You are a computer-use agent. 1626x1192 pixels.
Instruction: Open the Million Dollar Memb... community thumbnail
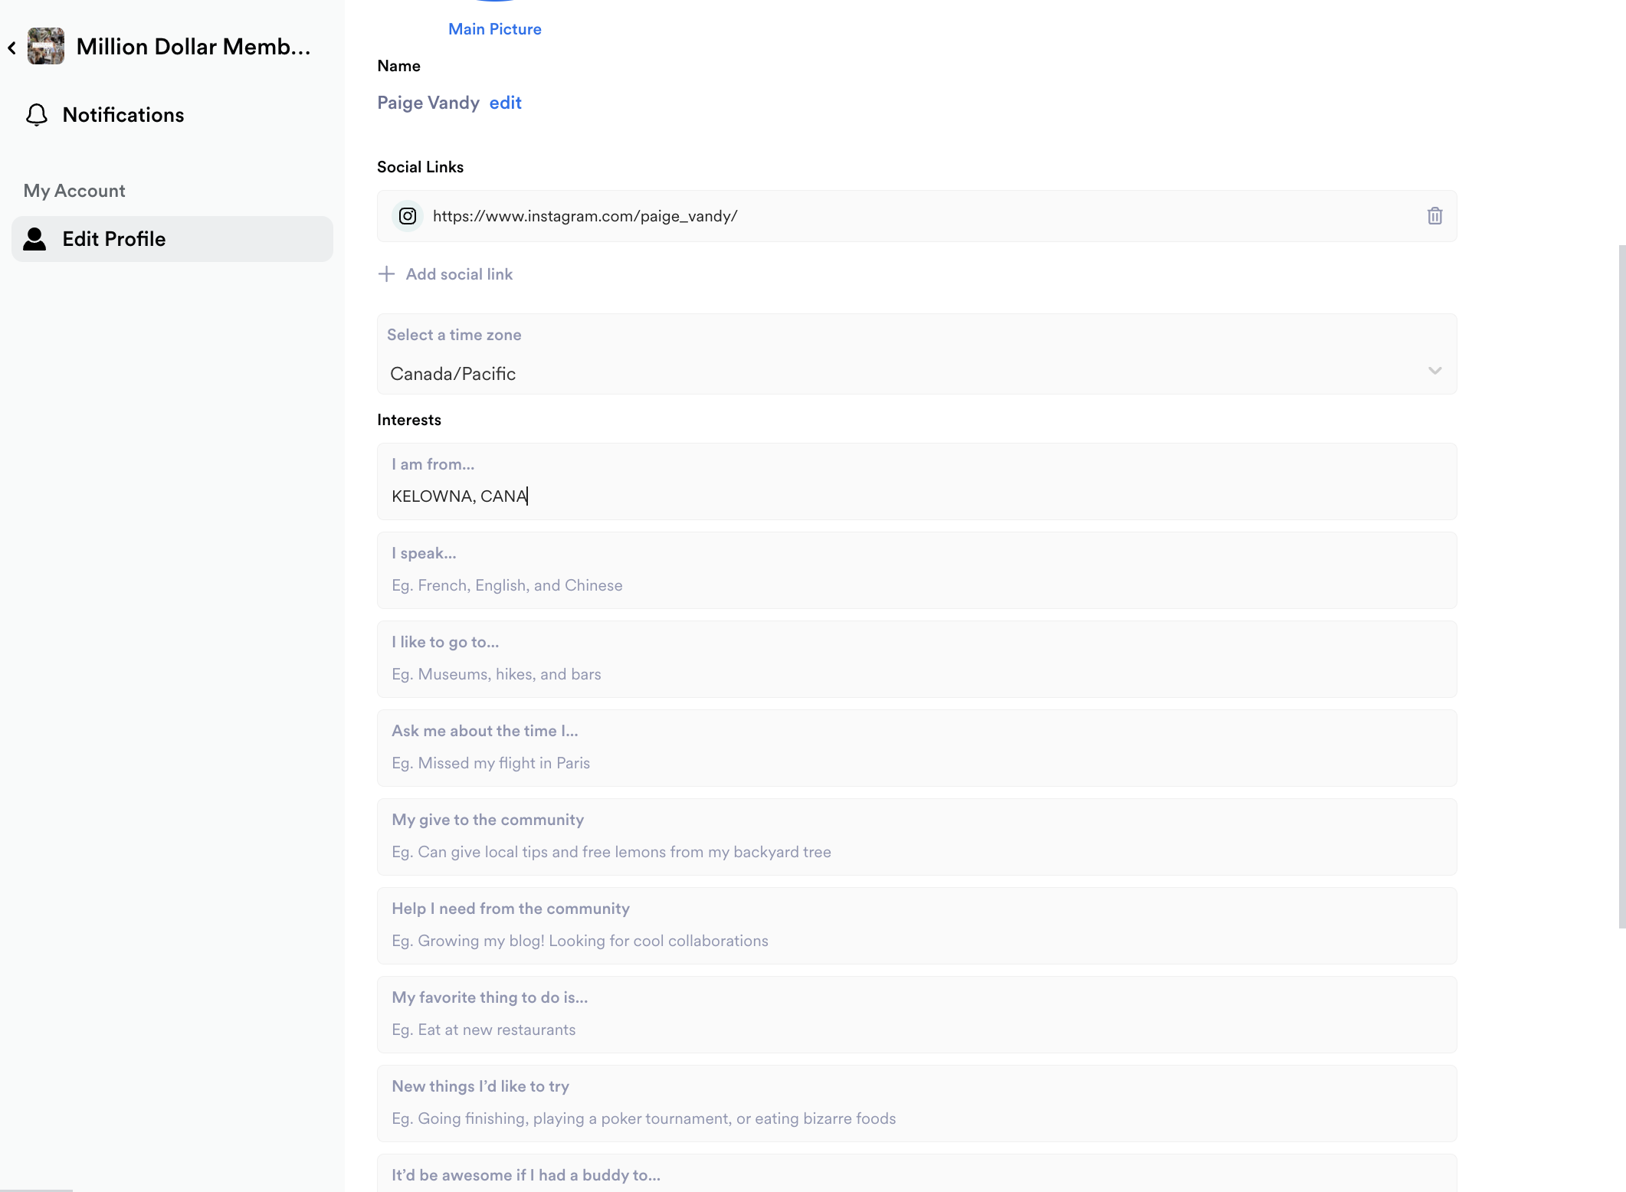click(x=46, y=47)
